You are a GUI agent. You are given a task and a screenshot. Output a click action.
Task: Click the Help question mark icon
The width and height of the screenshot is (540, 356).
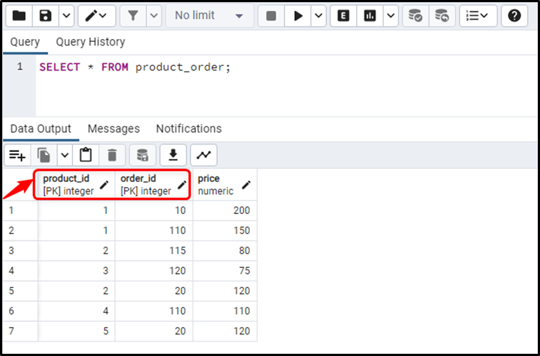click(x=514, y=16)
